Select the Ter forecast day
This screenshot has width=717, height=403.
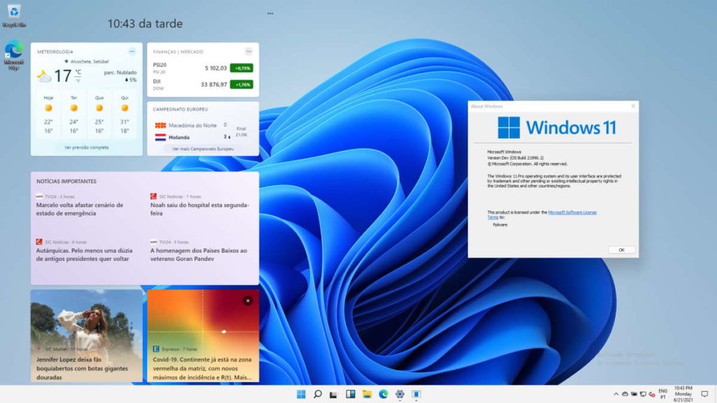[x=74, y=114]
